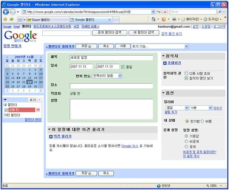Open the 팝업 reminder type dropdown

pyautogui.click(x=177, y=108)
